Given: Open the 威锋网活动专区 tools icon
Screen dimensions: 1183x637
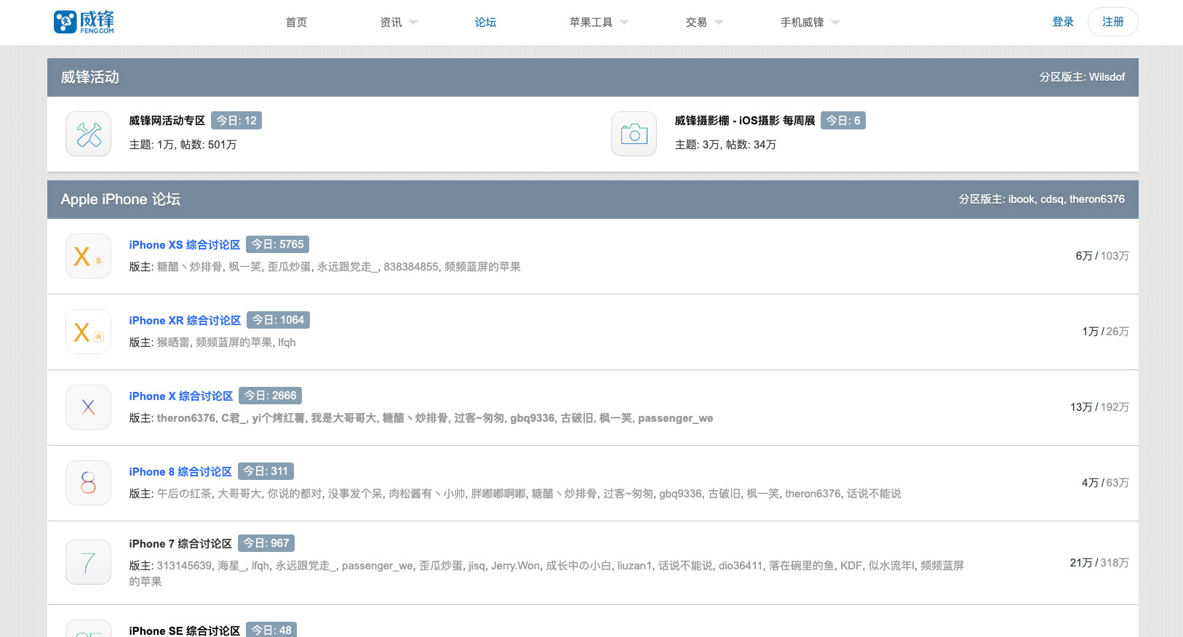Looking at the screenshot, I should pos(88,134).
